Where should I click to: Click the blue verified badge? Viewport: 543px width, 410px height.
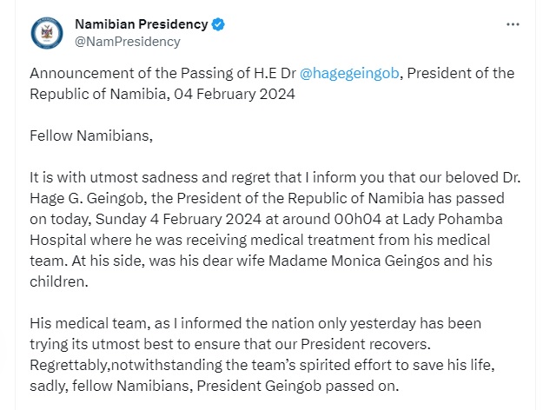[220, 23]
